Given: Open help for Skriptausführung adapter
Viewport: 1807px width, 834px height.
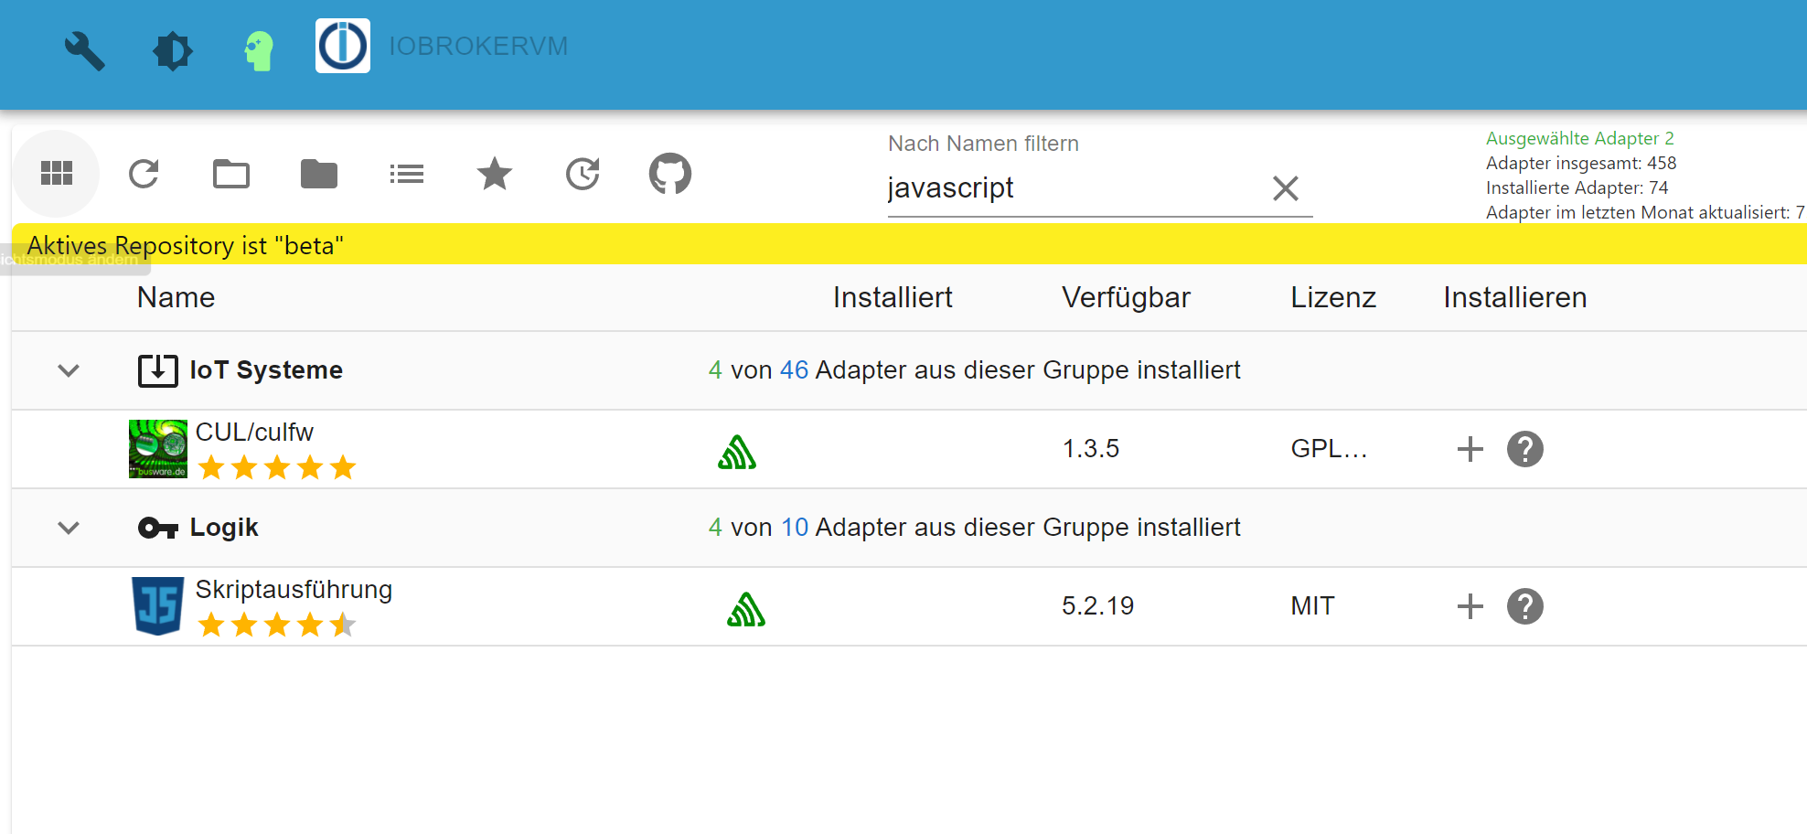Looking at the screenshot, I should tap(1525, 606).
